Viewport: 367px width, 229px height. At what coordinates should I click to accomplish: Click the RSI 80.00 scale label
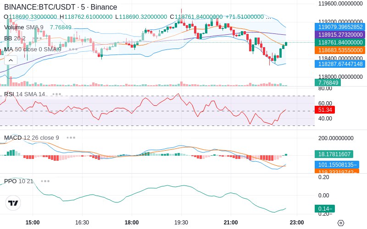(x=325, y=88)
